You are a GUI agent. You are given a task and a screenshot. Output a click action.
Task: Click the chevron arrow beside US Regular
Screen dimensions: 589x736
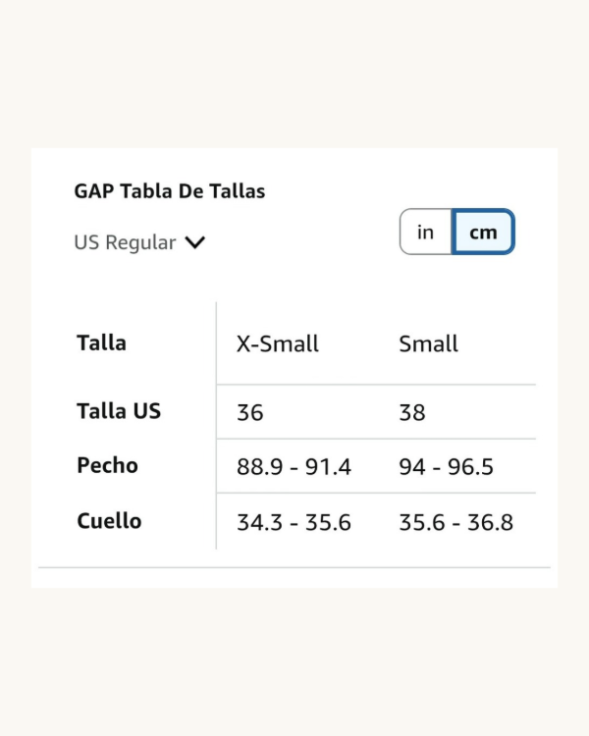(194, 242)
